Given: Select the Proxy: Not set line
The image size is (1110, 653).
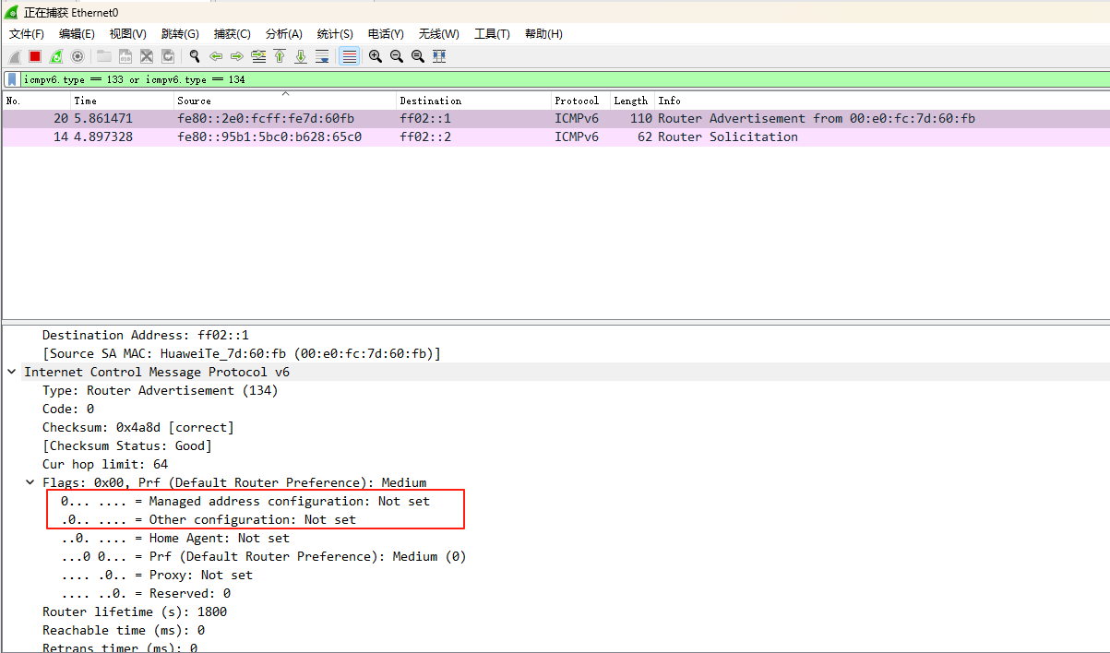Looking at the screenshot, I should [157, 575].
